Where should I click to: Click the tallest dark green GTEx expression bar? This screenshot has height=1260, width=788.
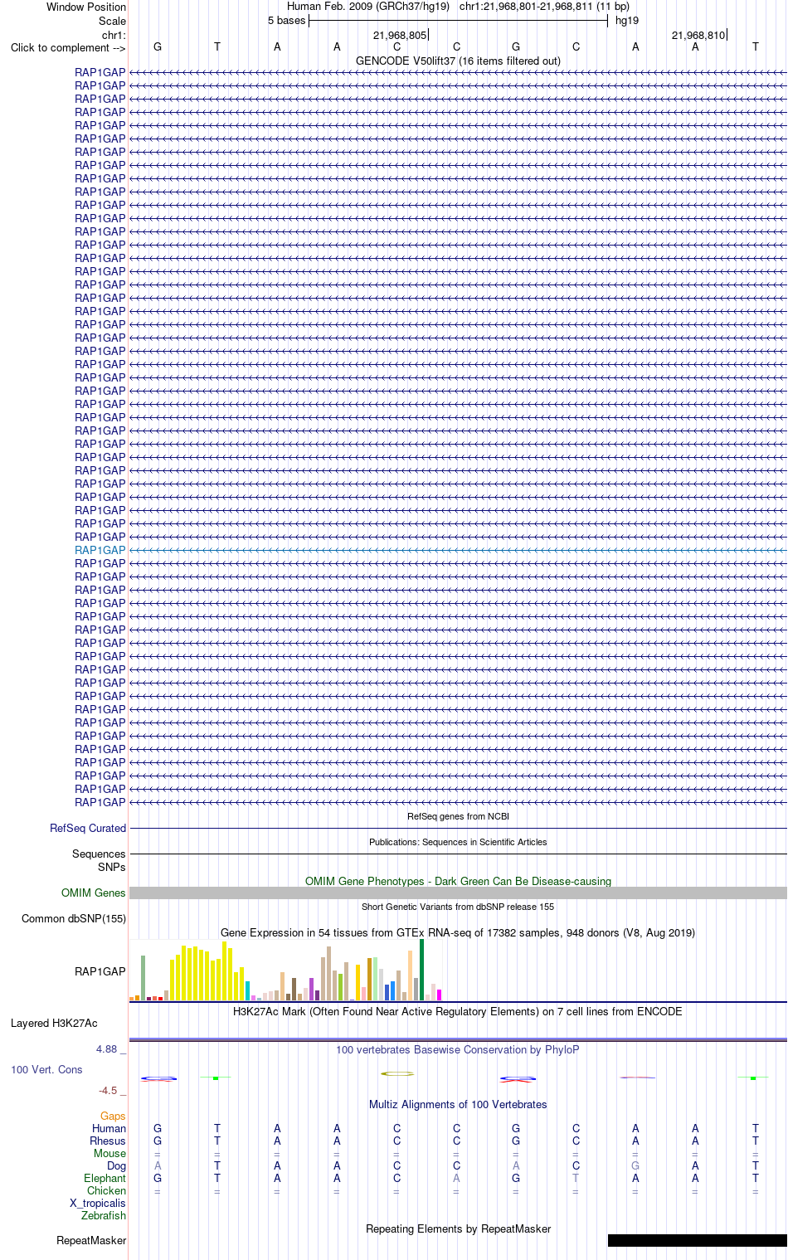tap(421, 970)
